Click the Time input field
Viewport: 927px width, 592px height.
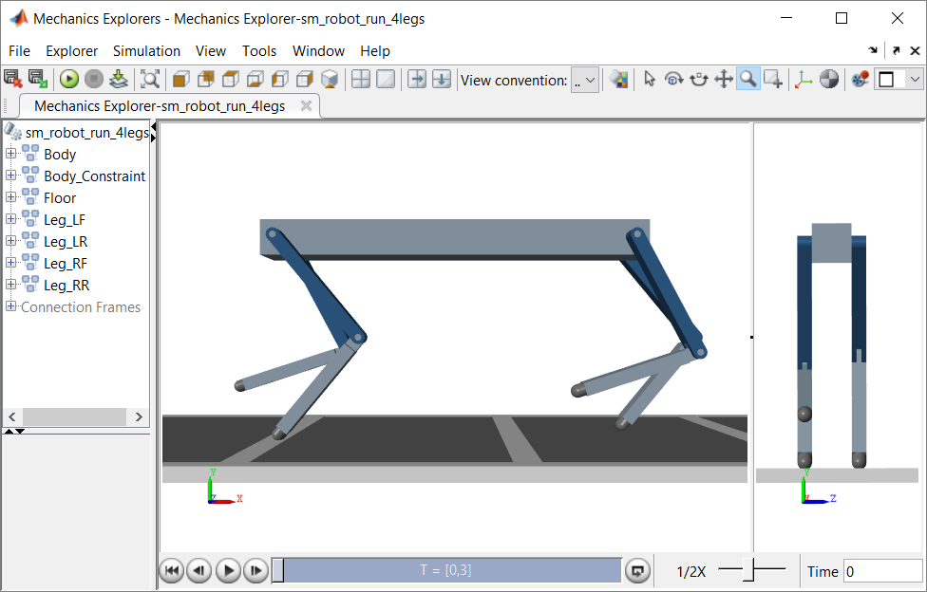[x=883, y=571]
